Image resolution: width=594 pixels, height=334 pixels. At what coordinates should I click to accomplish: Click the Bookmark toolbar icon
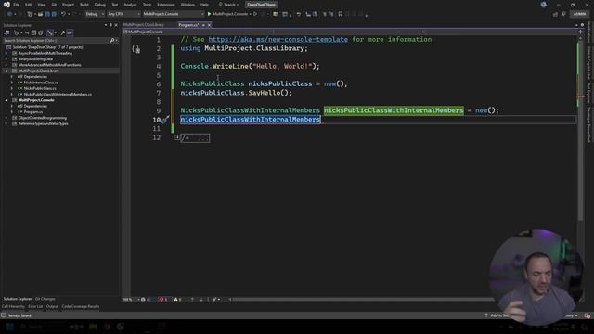(x=341, y=14)
